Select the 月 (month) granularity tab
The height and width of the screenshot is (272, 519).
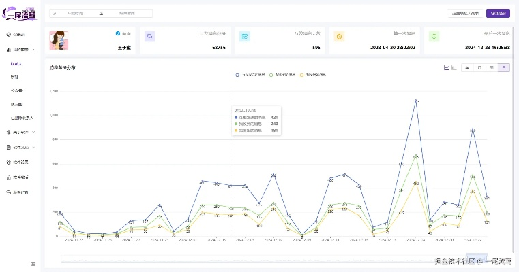pyautogui.click(x=479, y=67)
